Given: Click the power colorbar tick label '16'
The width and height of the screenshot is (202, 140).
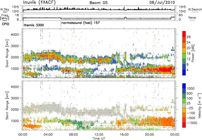Looking at the screenshot, I should click(188, 54).
